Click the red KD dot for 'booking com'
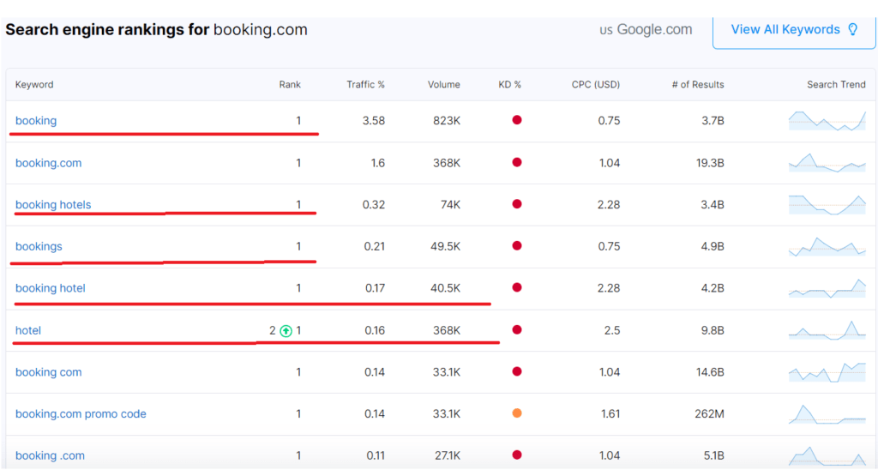The image size is (878, 470). click(517, 371)
